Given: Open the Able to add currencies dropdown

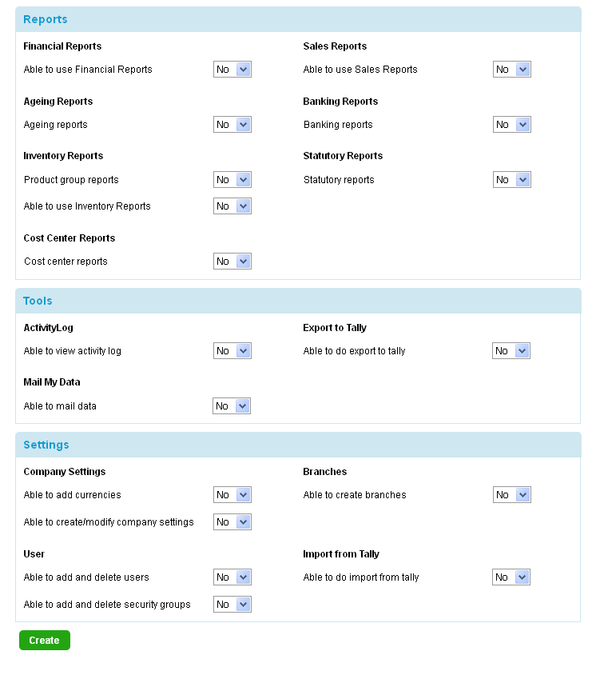Looking at the screenshot, I should 232,494.
